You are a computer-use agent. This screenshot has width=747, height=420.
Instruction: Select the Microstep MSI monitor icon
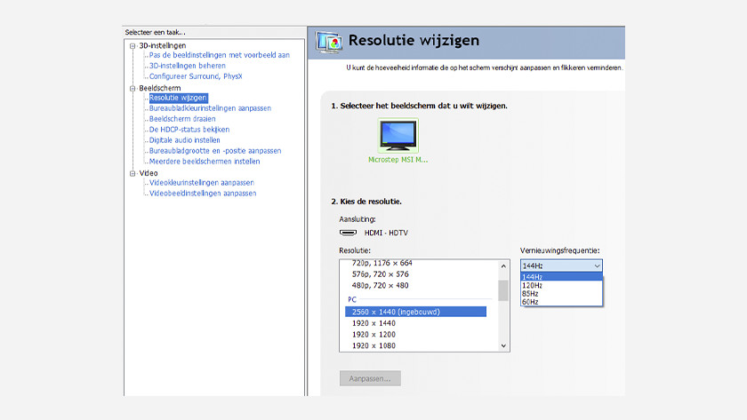pos(398,136)
